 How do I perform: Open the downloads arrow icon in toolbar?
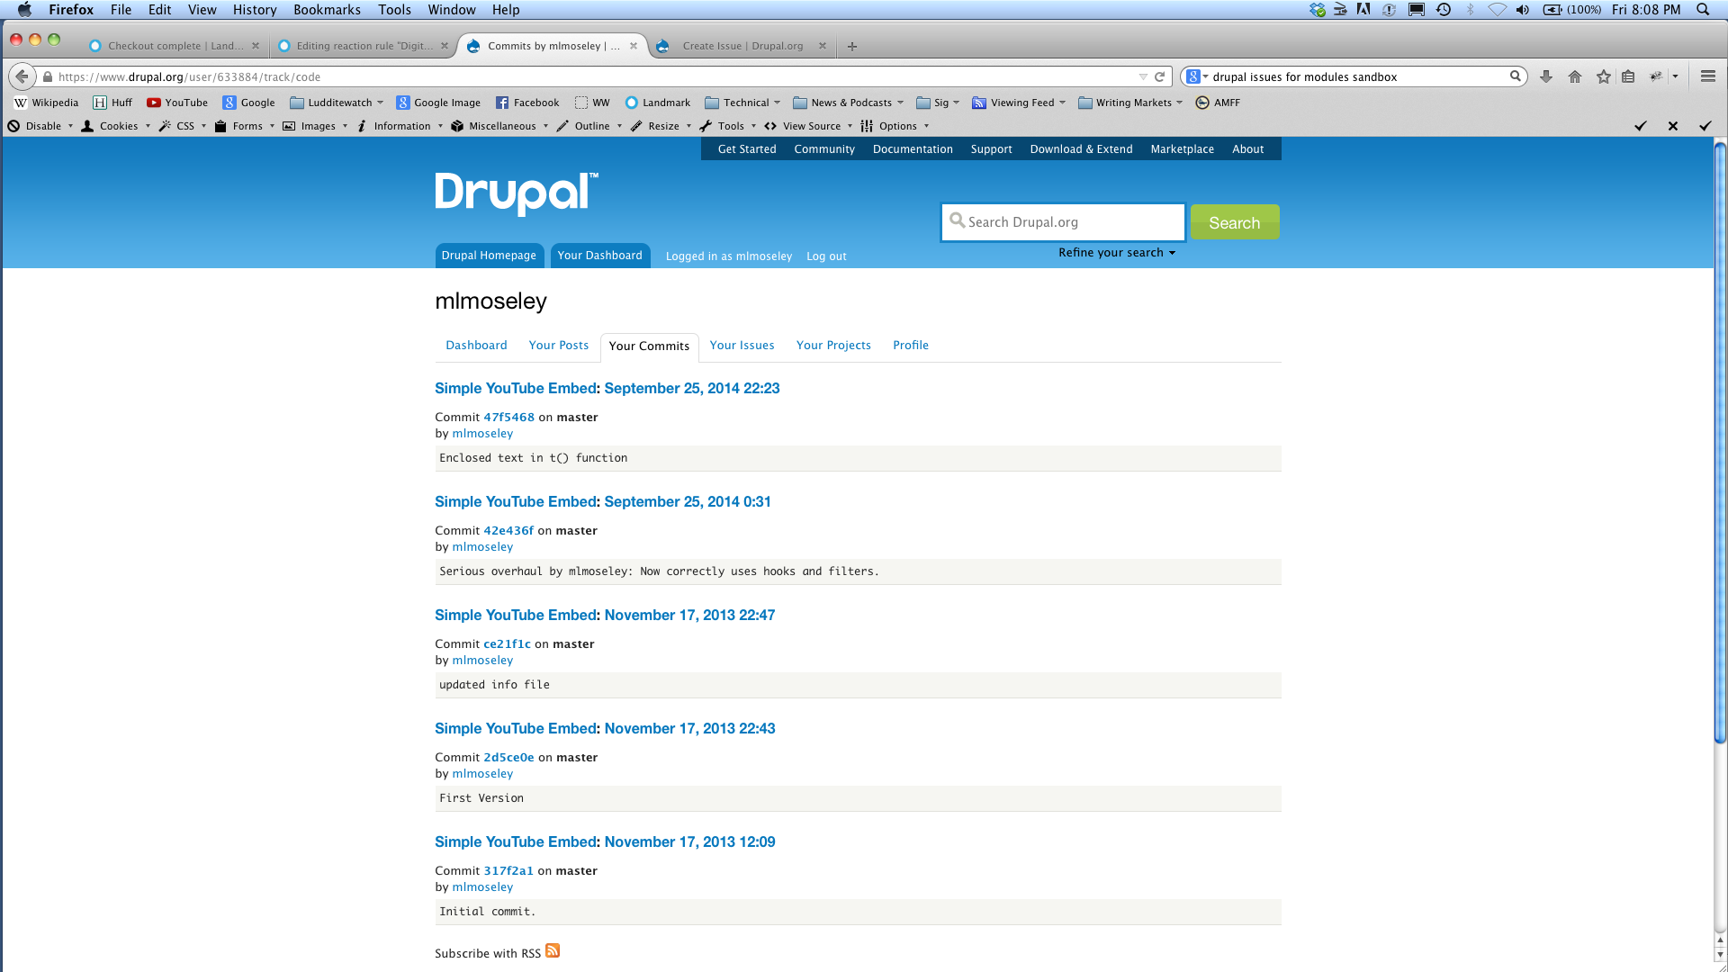(1546, 76)
